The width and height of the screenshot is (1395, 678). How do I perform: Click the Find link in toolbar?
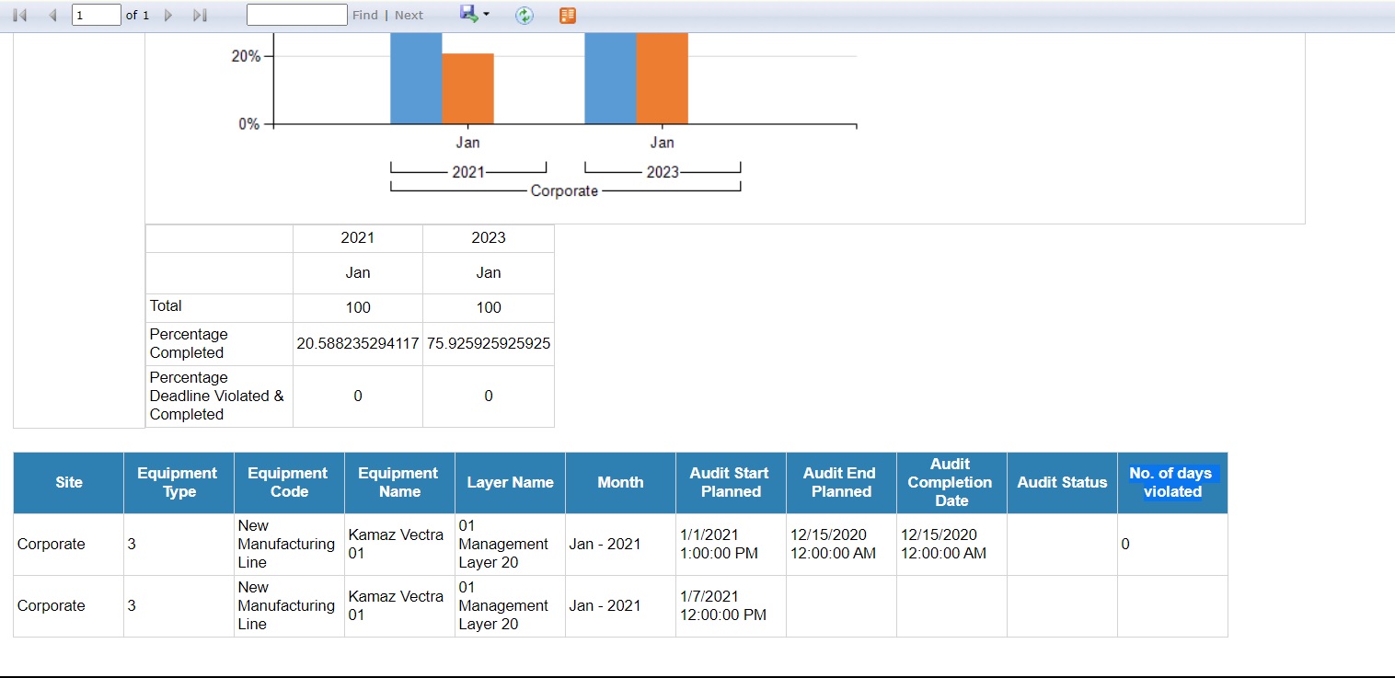point(364,16)
